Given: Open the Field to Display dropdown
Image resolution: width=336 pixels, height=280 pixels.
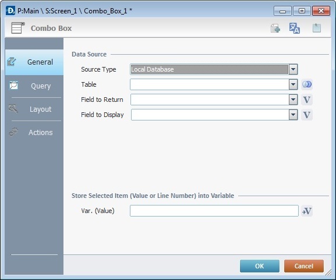Looking at the screenshot, I should 293,115.
